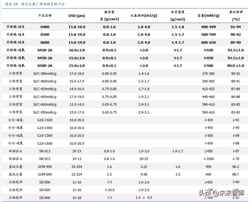Select the 'D50 (μm)' column header
The width and height of the screenshot is (250, 202).
click(x=77, y=16)
